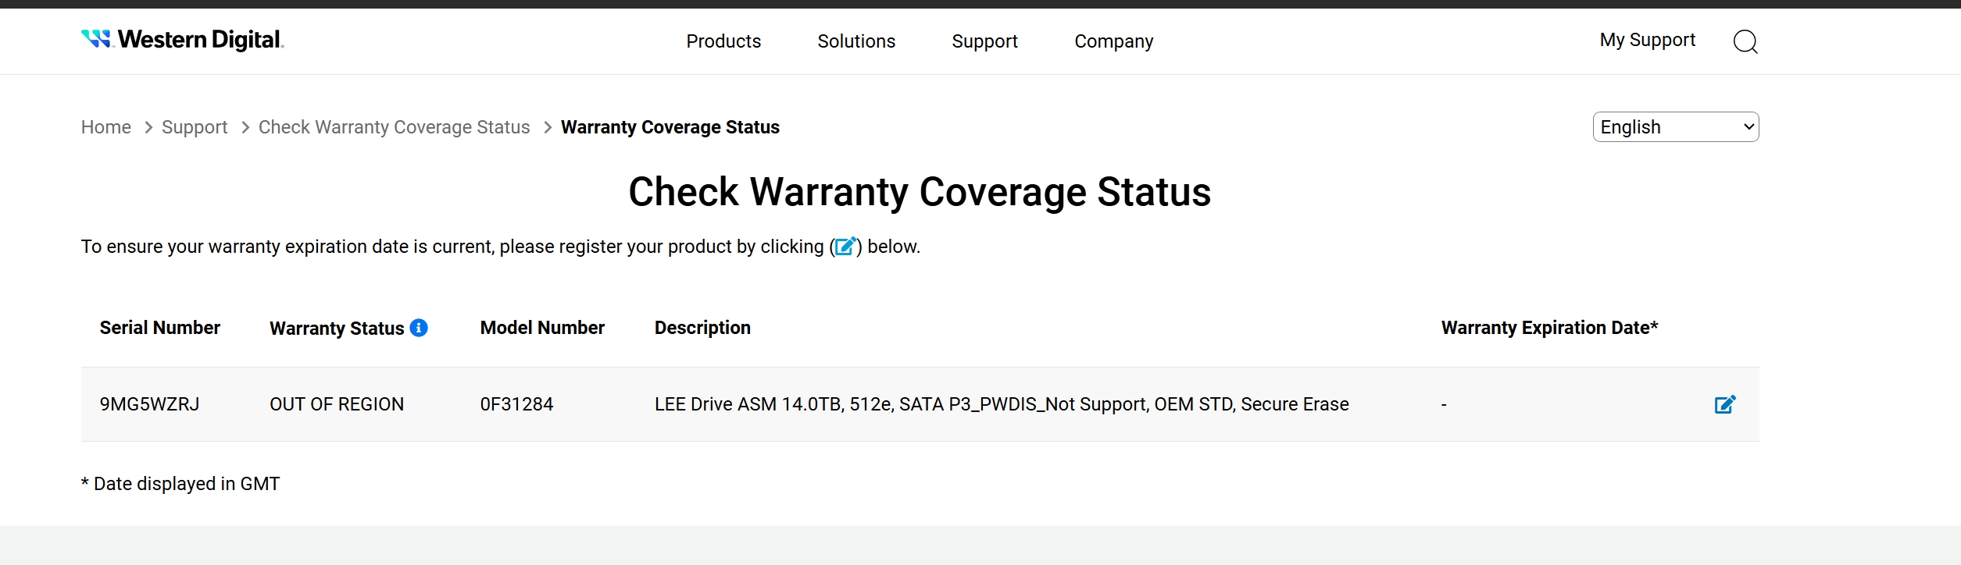Image resolution: width=1961 pixels, height=565 pixels.
Task: Click the Warranty Status info icon
Action: [x=419, y=328]
